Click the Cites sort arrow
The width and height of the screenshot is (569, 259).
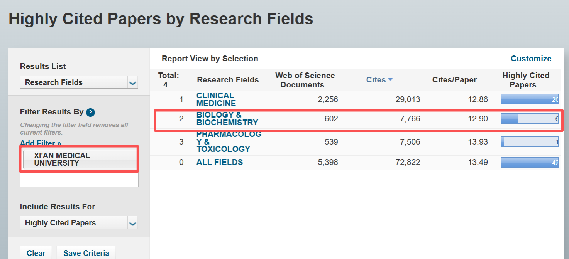click(x=390, y=80)
